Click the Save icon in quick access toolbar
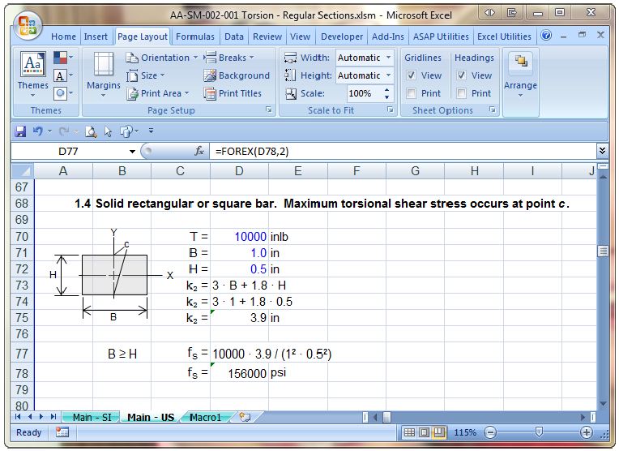The width and height of the screenshot is (619, 451). pyautogui.click(x=21, y=131)
